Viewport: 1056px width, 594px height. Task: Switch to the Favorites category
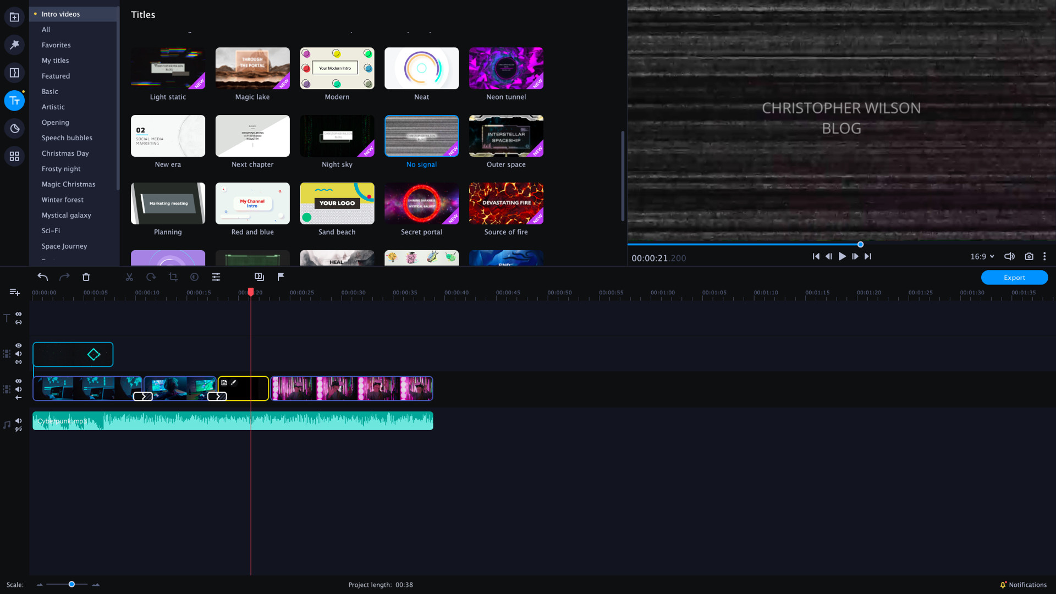(x=56, y=45)
